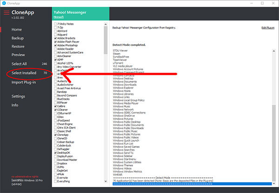279x193 pixels.
Task: Uncheck the DesktopOK checkbox
Action: coord(55,153)
